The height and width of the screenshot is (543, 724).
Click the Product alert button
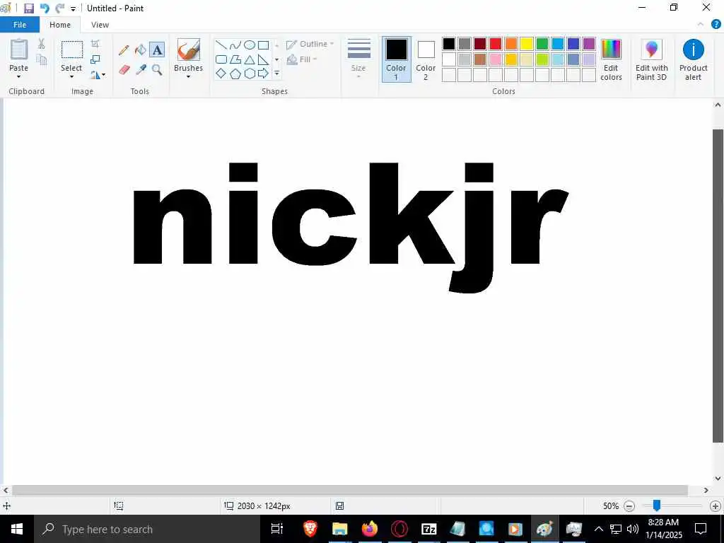click(x=693, y=60)
